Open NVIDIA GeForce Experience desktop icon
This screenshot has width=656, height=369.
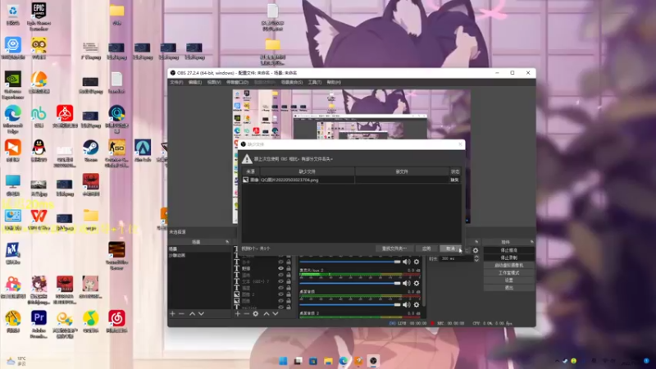tap(13, 85)
